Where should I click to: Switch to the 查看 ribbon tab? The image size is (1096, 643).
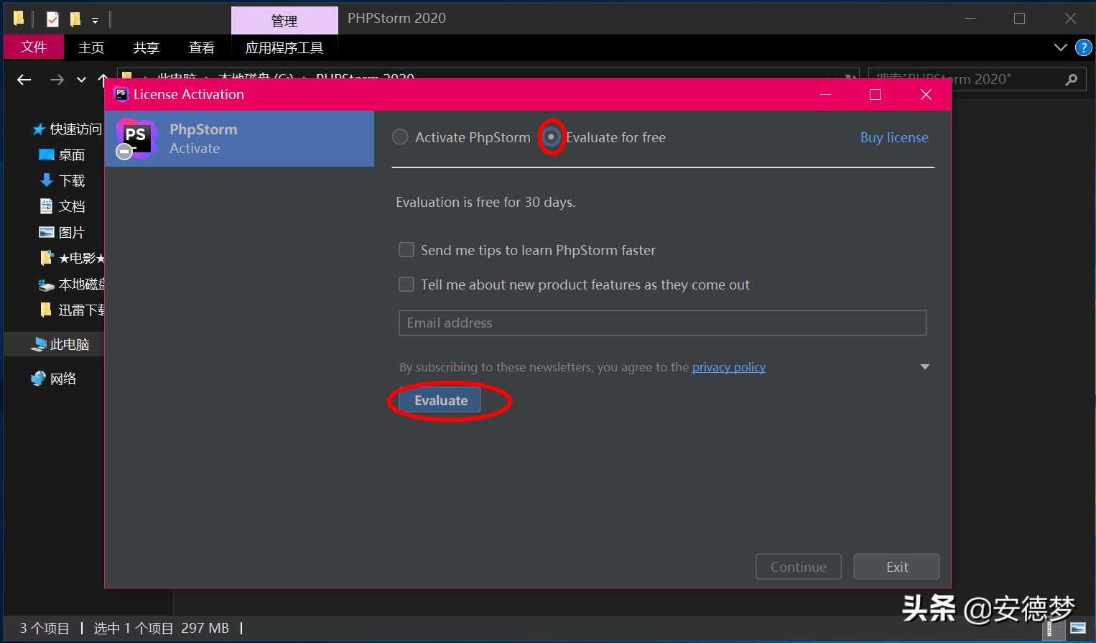tap(201, 47)
